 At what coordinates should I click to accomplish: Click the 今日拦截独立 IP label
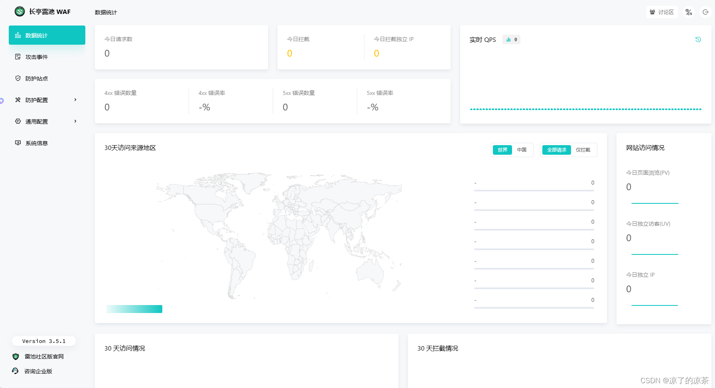(x=394, y=39)
